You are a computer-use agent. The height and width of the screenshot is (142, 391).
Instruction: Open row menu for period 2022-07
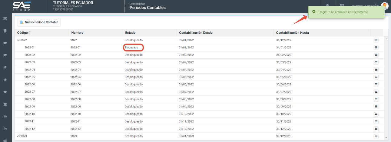click(376, 92)
